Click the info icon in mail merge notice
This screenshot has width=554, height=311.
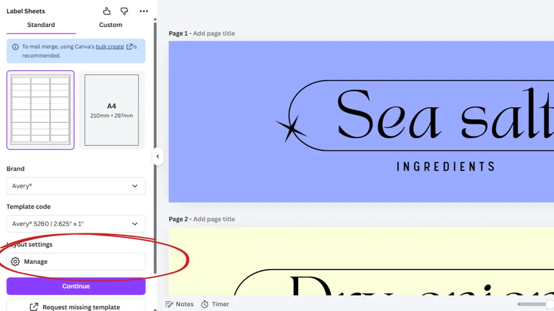tap(15, 47)
